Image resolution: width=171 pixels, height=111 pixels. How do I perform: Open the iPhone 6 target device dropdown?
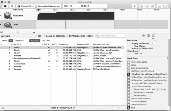coord(27,6)
